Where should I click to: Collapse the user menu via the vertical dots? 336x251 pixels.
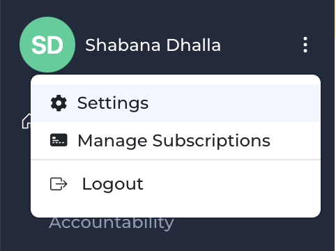(x=305, y=45)
